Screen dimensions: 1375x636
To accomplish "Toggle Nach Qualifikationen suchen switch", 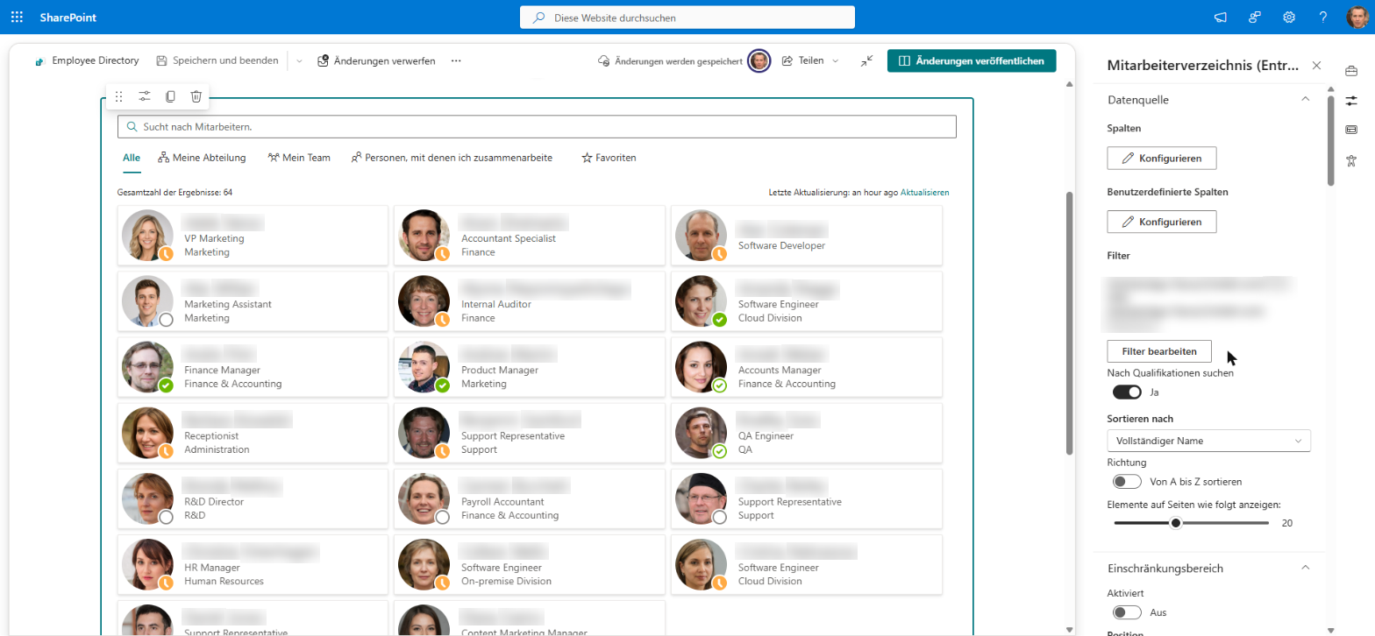I will tap(1126, 392).
